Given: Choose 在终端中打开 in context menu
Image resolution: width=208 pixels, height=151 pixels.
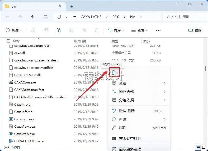Looking at the screenshot, I should [x=139, y=138].
